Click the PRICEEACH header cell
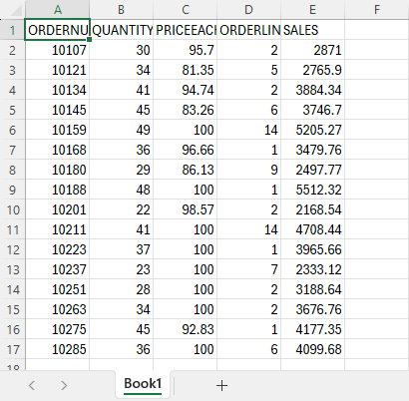The image size is (409, 401). click(186, 30)
